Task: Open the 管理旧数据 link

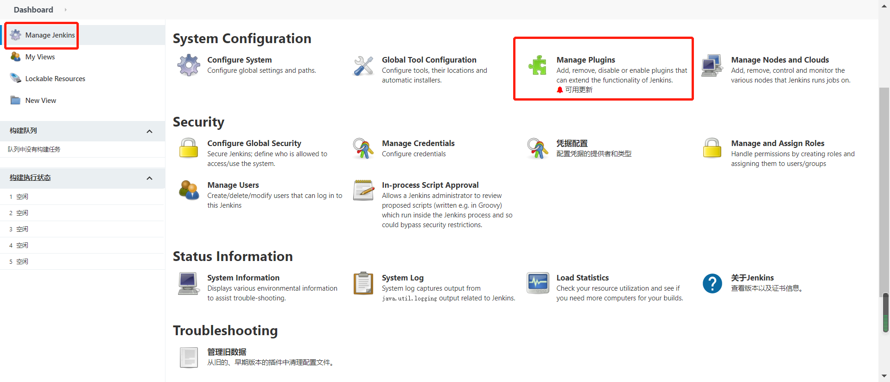Action: click(227, 352)
